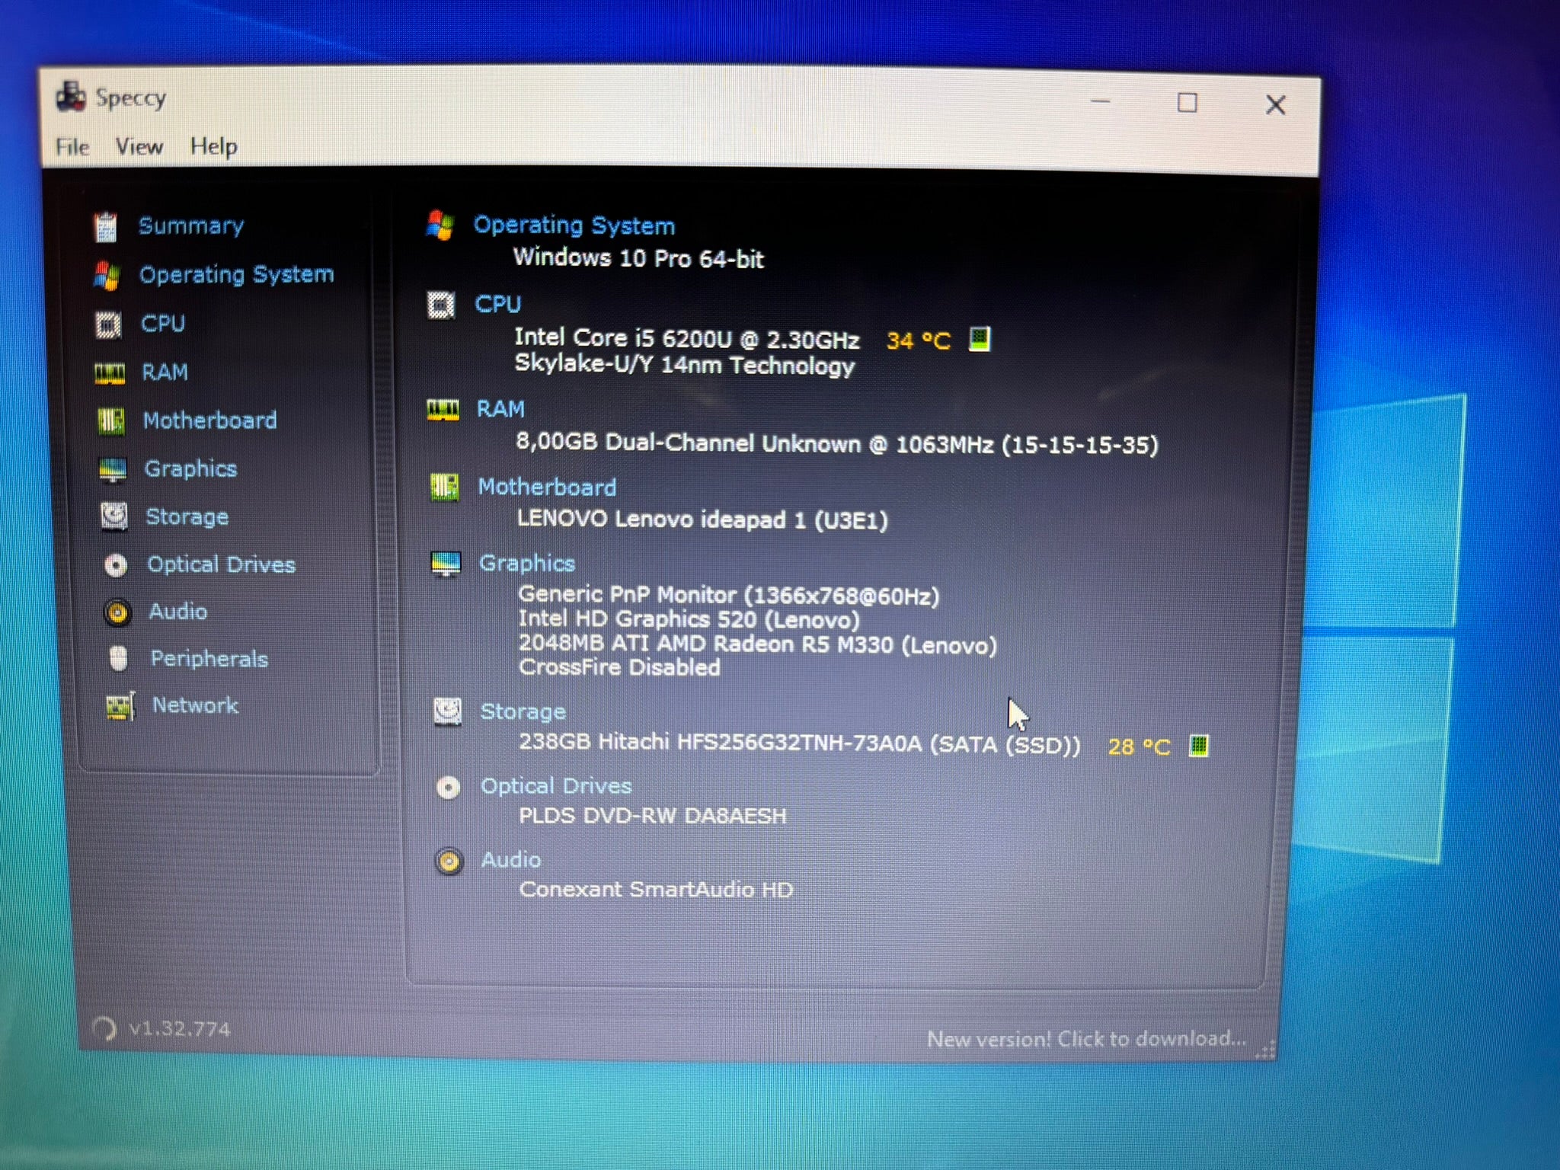1560x1170 pixels.
Task: Click 'Skylake-U/Y 14nm Technology' text
Action: point(685,365)
